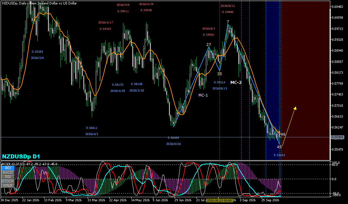
Task: Click the '14 May 2026' time axis label
Action: (x=140, y=200)
